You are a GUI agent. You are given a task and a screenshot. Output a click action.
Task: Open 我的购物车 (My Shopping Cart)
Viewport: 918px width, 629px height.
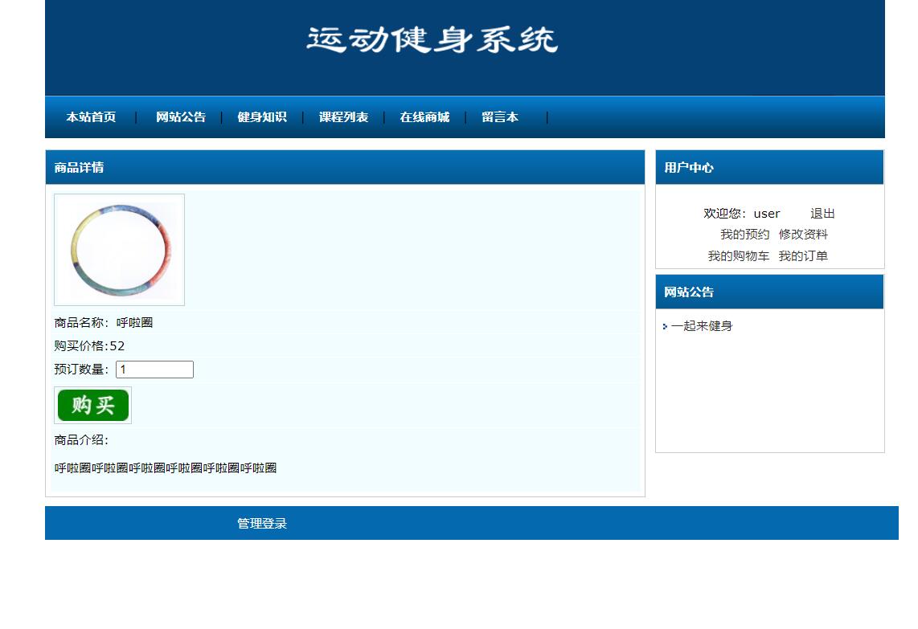738,255
